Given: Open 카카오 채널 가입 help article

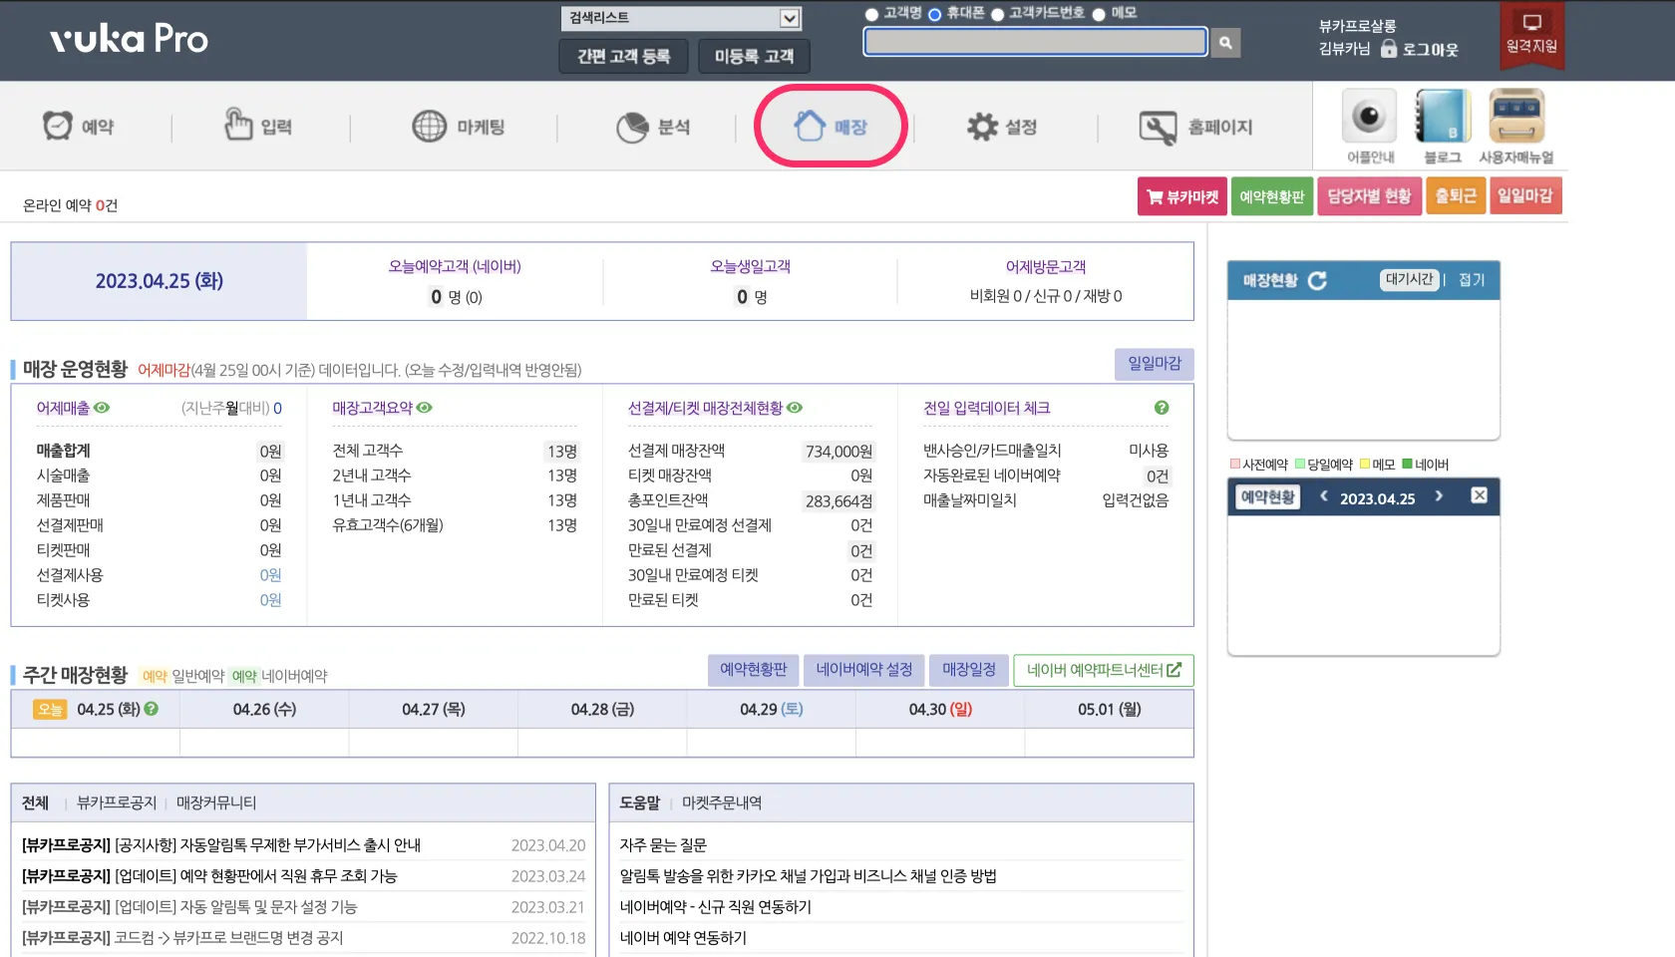Looking at the screenshot, I should click(x=809, y=876).
